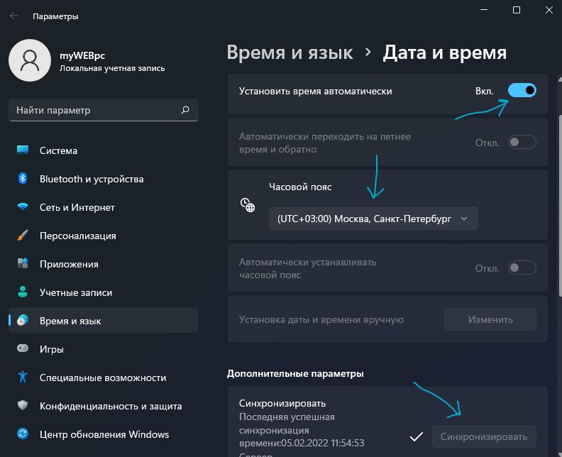Screen dimensions: 562x457
Task: Click the Дополнительные параметры heading
Action: tap(295, 373)
